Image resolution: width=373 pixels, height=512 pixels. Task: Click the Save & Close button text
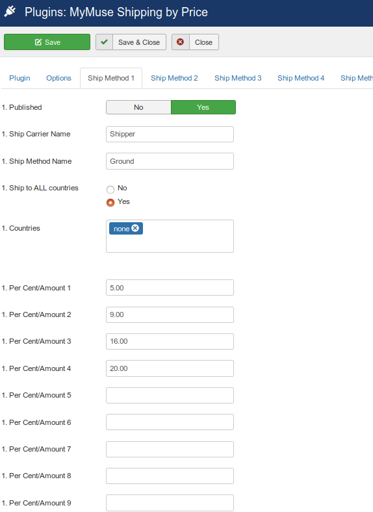139,42
